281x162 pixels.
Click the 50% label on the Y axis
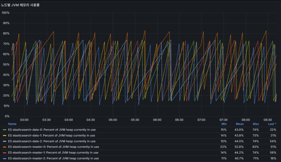[5, 65]
